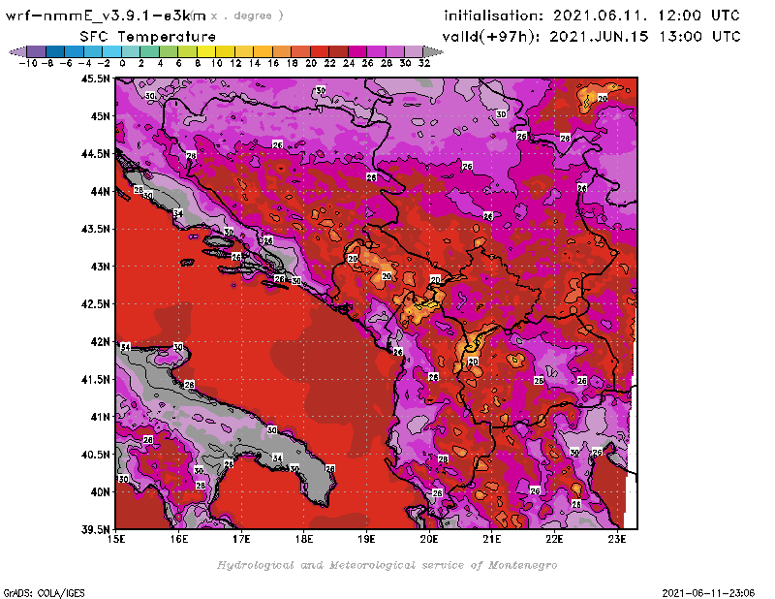Click the purple swatch between -10 and -8 in legend
Screen dimensions: 775x599
(x=37, y=51)
